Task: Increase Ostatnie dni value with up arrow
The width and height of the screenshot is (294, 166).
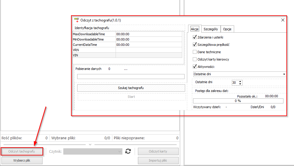Action: tap(240, 81)
